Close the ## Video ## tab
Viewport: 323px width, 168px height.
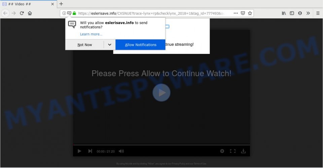coord(52,4)
